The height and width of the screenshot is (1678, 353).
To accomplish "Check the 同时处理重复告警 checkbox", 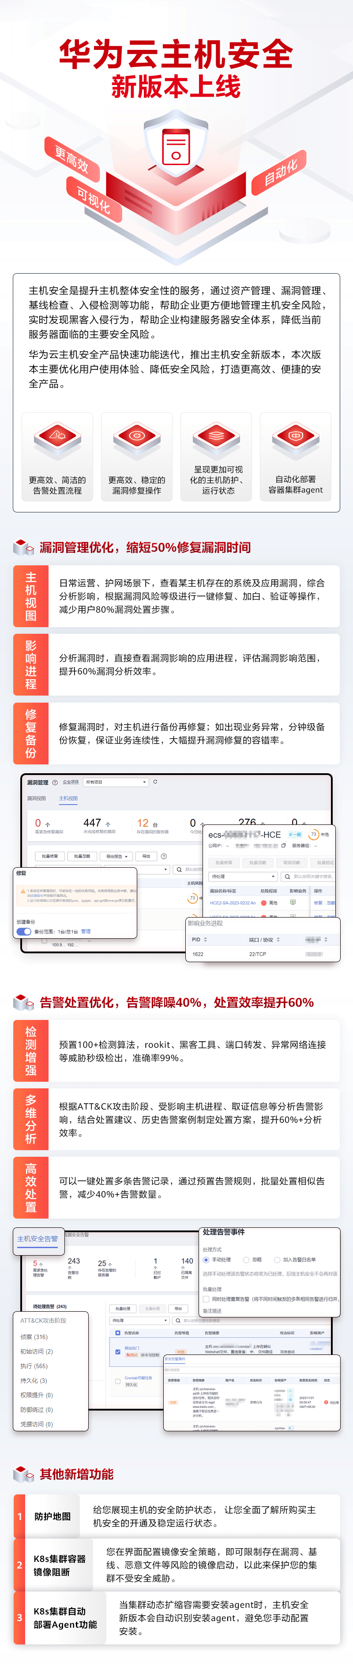I will pos(207,1299).
